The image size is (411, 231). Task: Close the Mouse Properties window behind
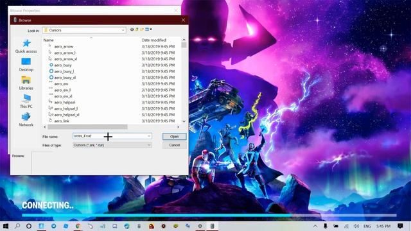176,10
